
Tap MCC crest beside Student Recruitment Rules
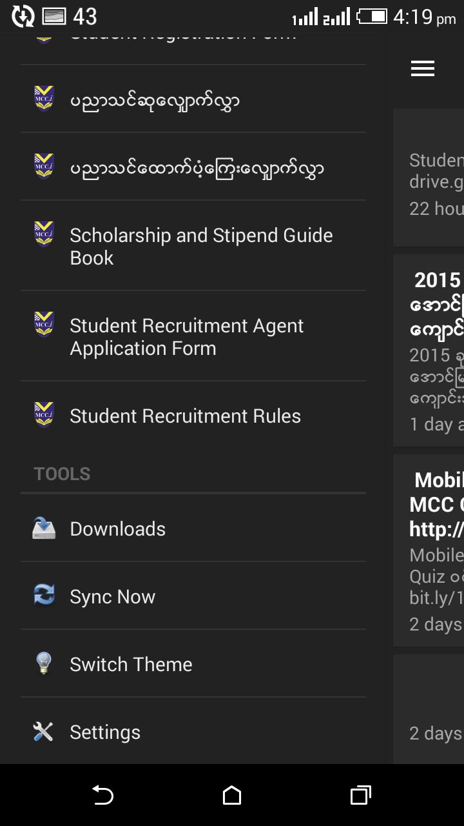click(44, 415)
